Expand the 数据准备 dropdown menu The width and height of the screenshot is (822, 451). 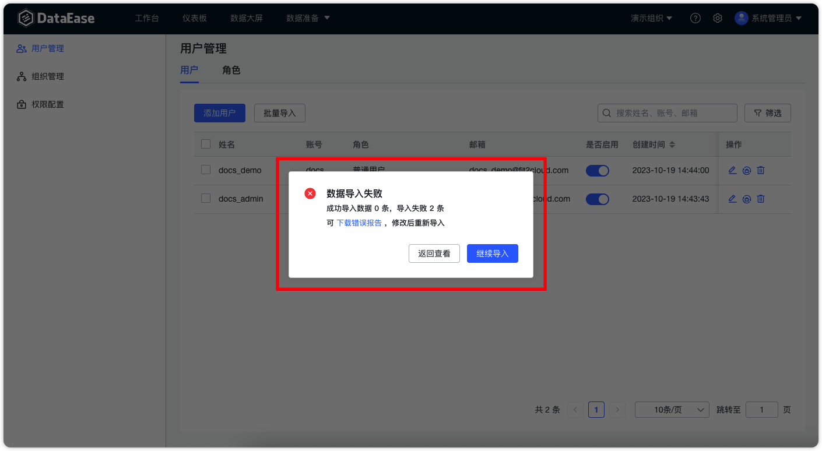[308, 18]
